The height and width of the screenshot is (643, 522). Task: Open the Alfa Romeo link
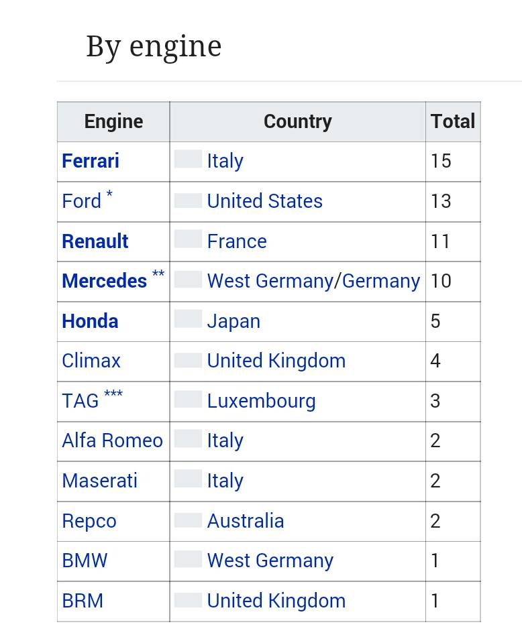pyautogui.click(x=112, y=441)
